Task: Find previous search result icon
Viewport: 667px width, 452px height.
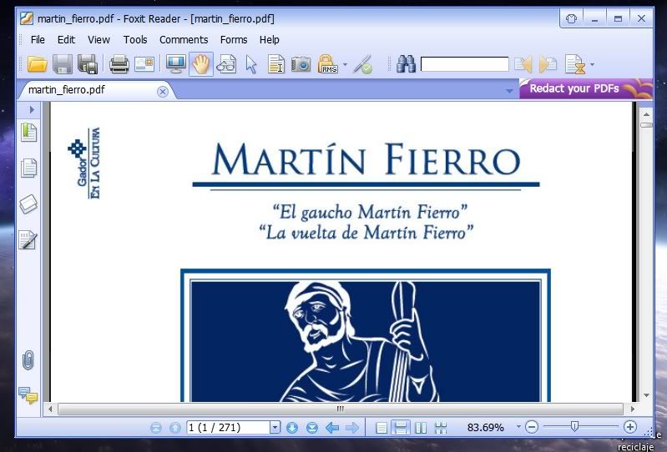Action: (523, 64)
